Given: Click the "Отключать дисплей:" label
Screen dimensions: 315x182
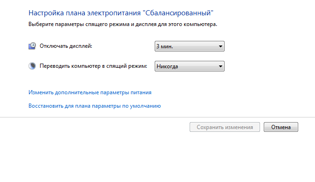Looking at the screenshot, I should coord(66,46).
